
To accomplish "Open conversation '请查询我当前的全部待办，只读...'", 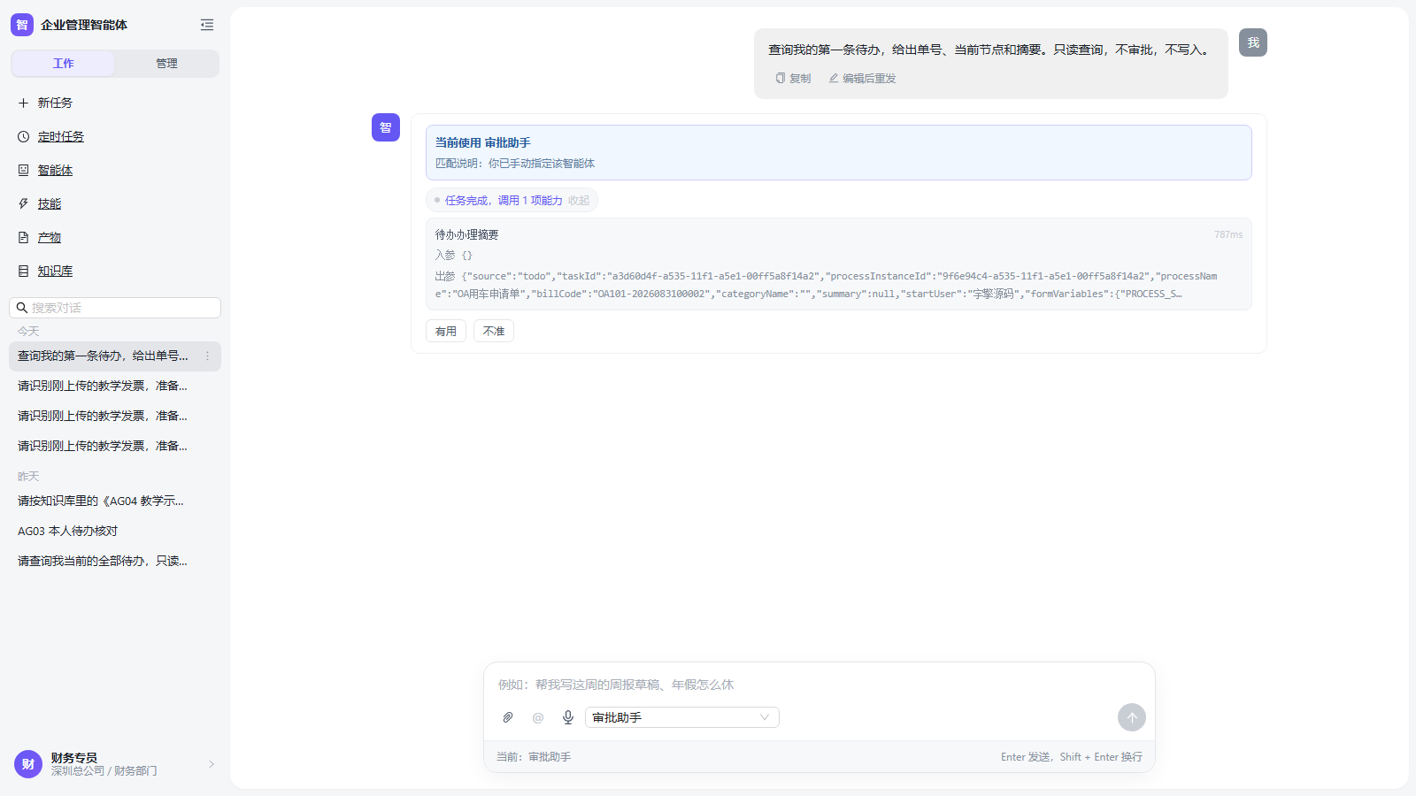I will click(115, 561).
